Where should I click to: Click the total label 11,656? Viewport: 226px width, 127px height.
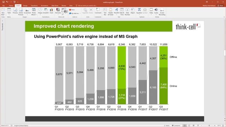(x=163, y=44)
